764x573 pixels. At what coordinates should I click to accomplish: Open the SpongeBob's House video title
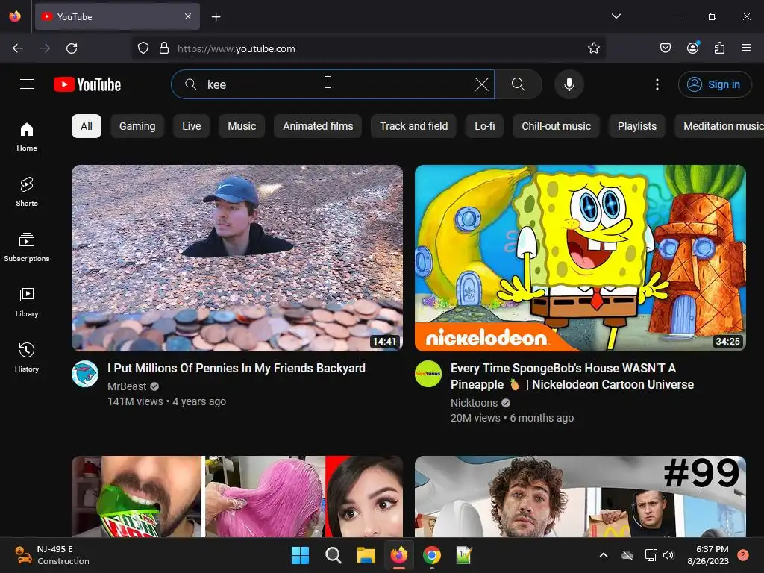572,376
